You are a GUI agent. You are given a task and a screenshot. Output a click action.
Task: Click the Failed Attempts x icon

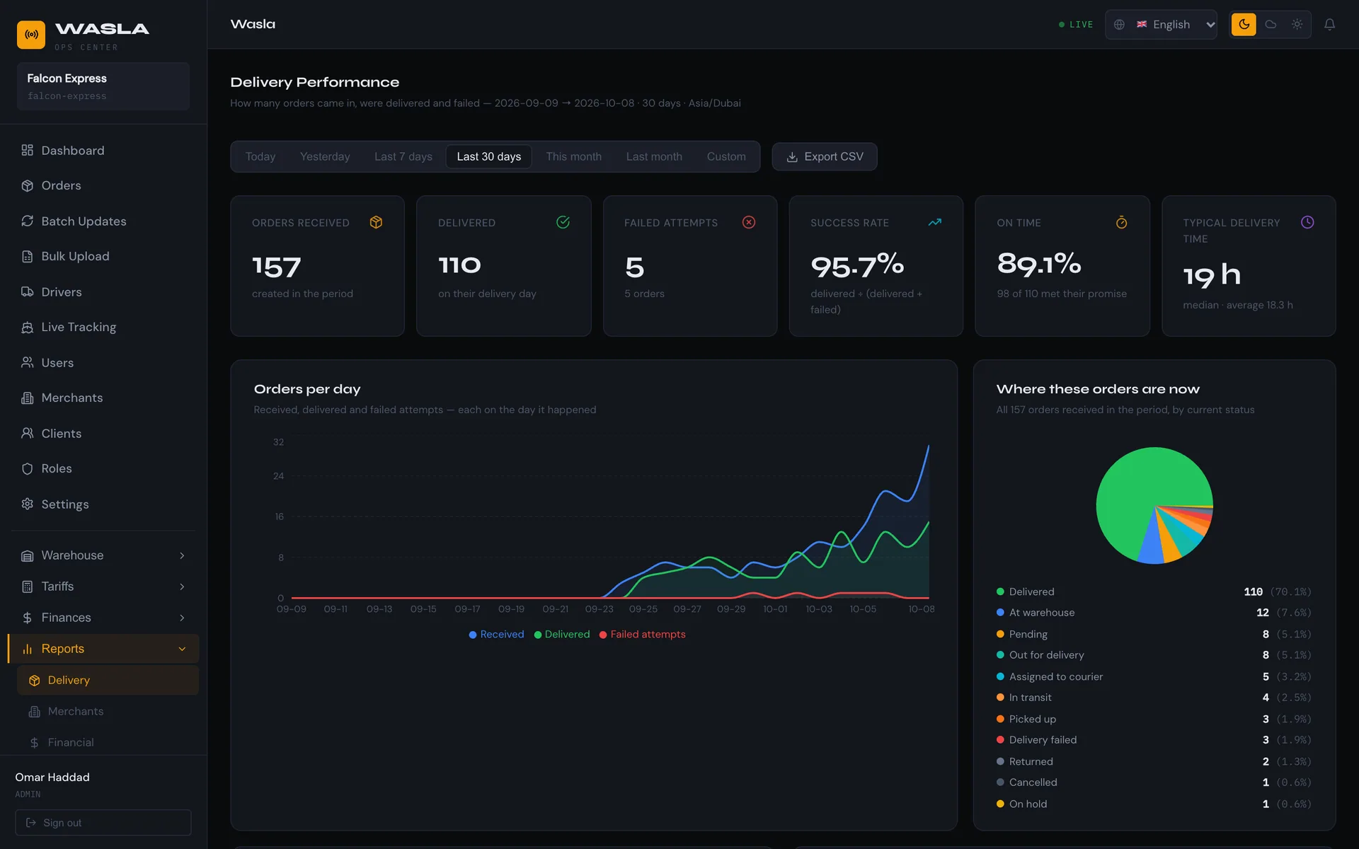749,222
